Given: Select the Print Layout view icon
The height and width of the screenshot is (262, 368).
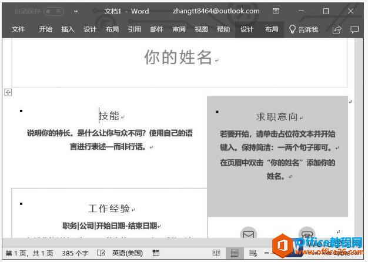Looking at the screenshot, I should pos(235,253).
